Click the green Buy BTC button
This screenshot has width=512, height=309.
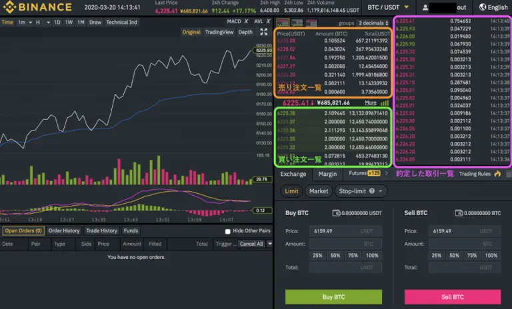(333, 297)
